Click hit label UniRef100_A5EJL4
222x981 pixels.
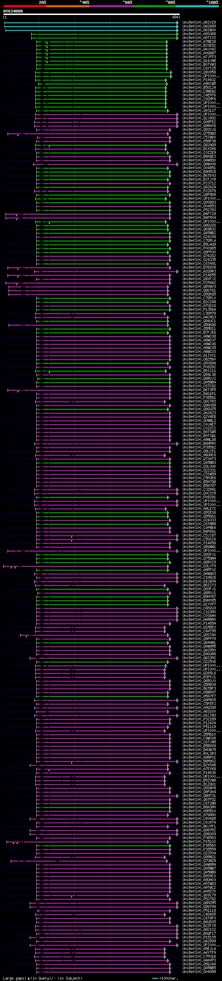point(199,949)
